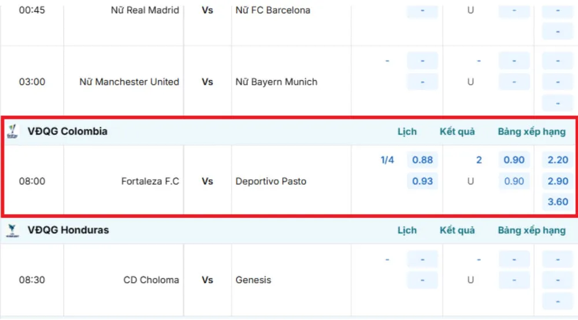Pick the 0.90 odds in the U row
The width and height of the screenshot is (578, 320).
point(514,181)
